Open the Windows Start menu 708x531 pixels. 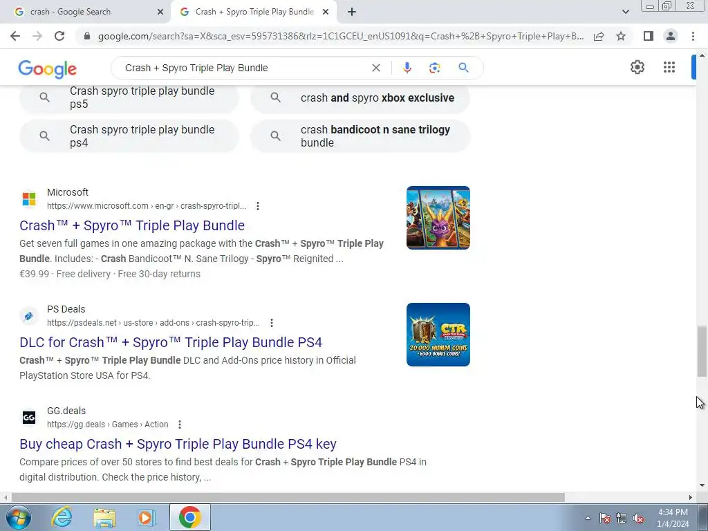[x=17, y=517]
